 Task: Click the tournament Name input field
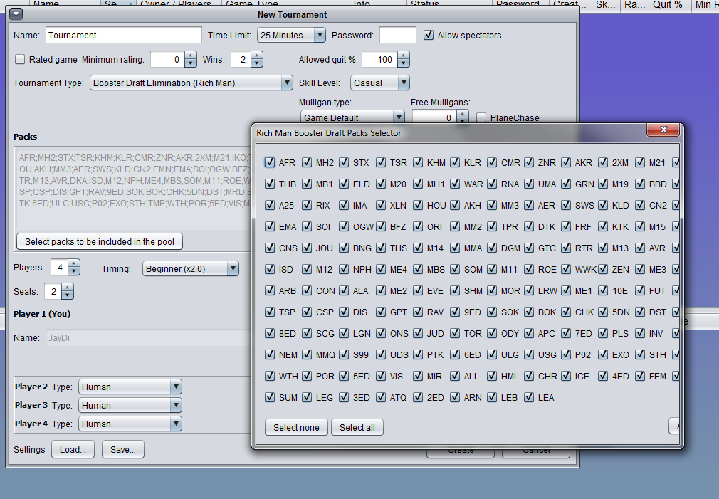pos(123,36)
